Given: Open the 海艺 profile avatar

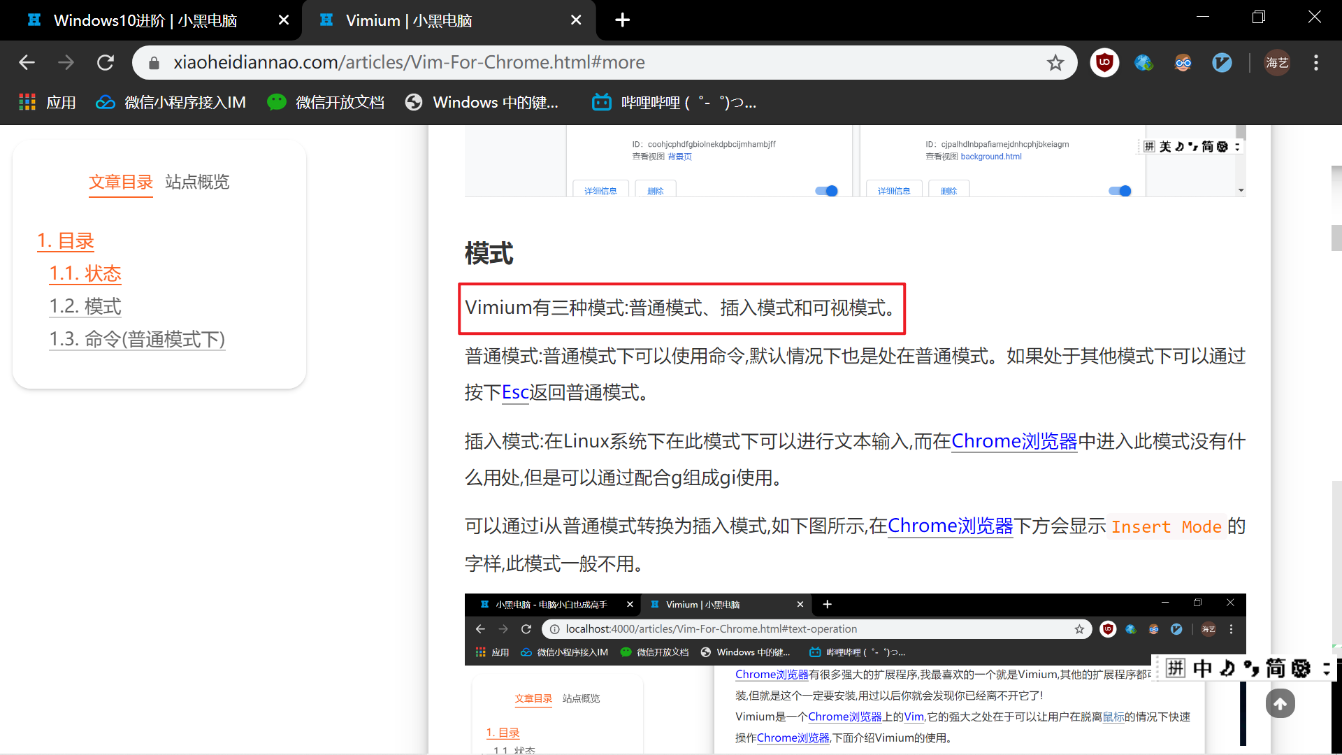Looking at the screenshot, I should tap(1277, 63).
